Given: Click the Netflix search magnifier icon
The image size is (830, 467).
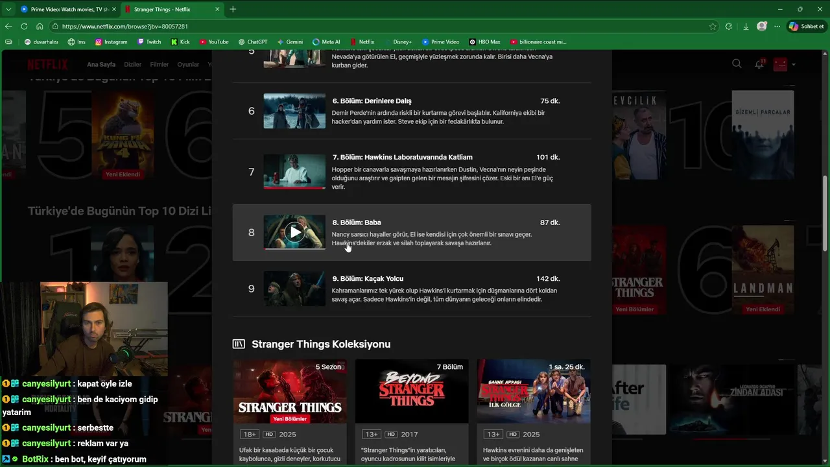Looking at the screenshot, I should (x=737, y=64).
